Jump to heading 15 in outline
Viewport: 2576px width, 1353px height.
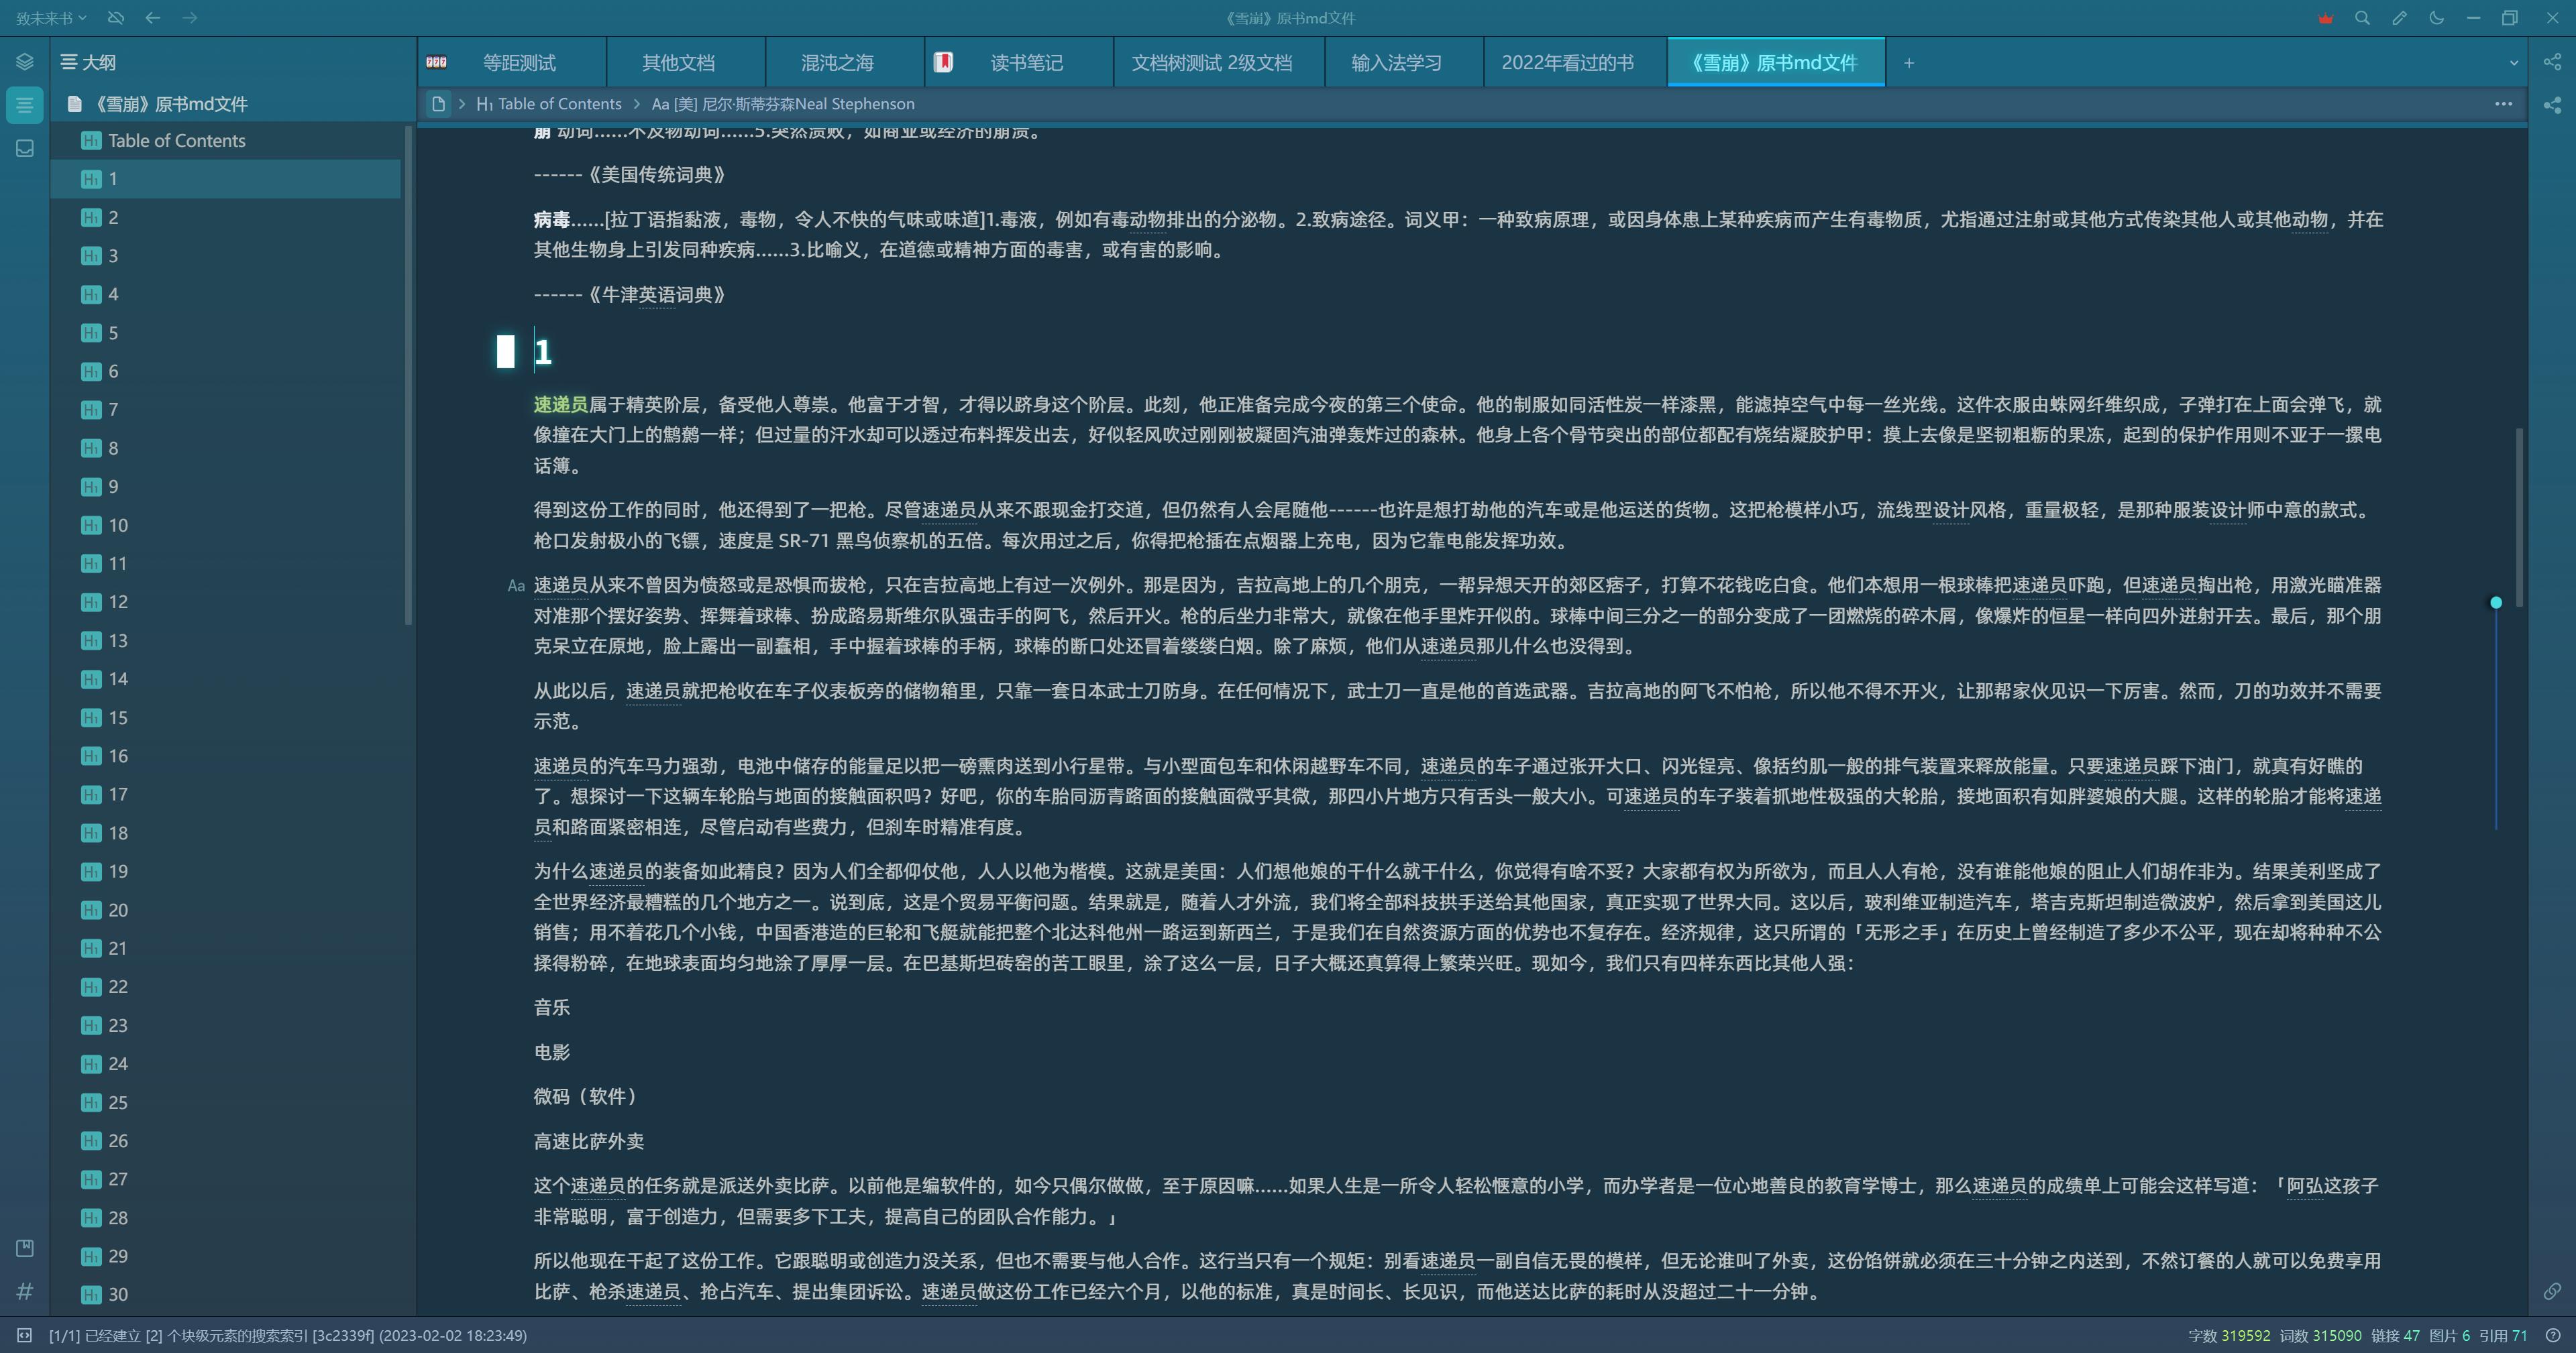pos(118,717)
